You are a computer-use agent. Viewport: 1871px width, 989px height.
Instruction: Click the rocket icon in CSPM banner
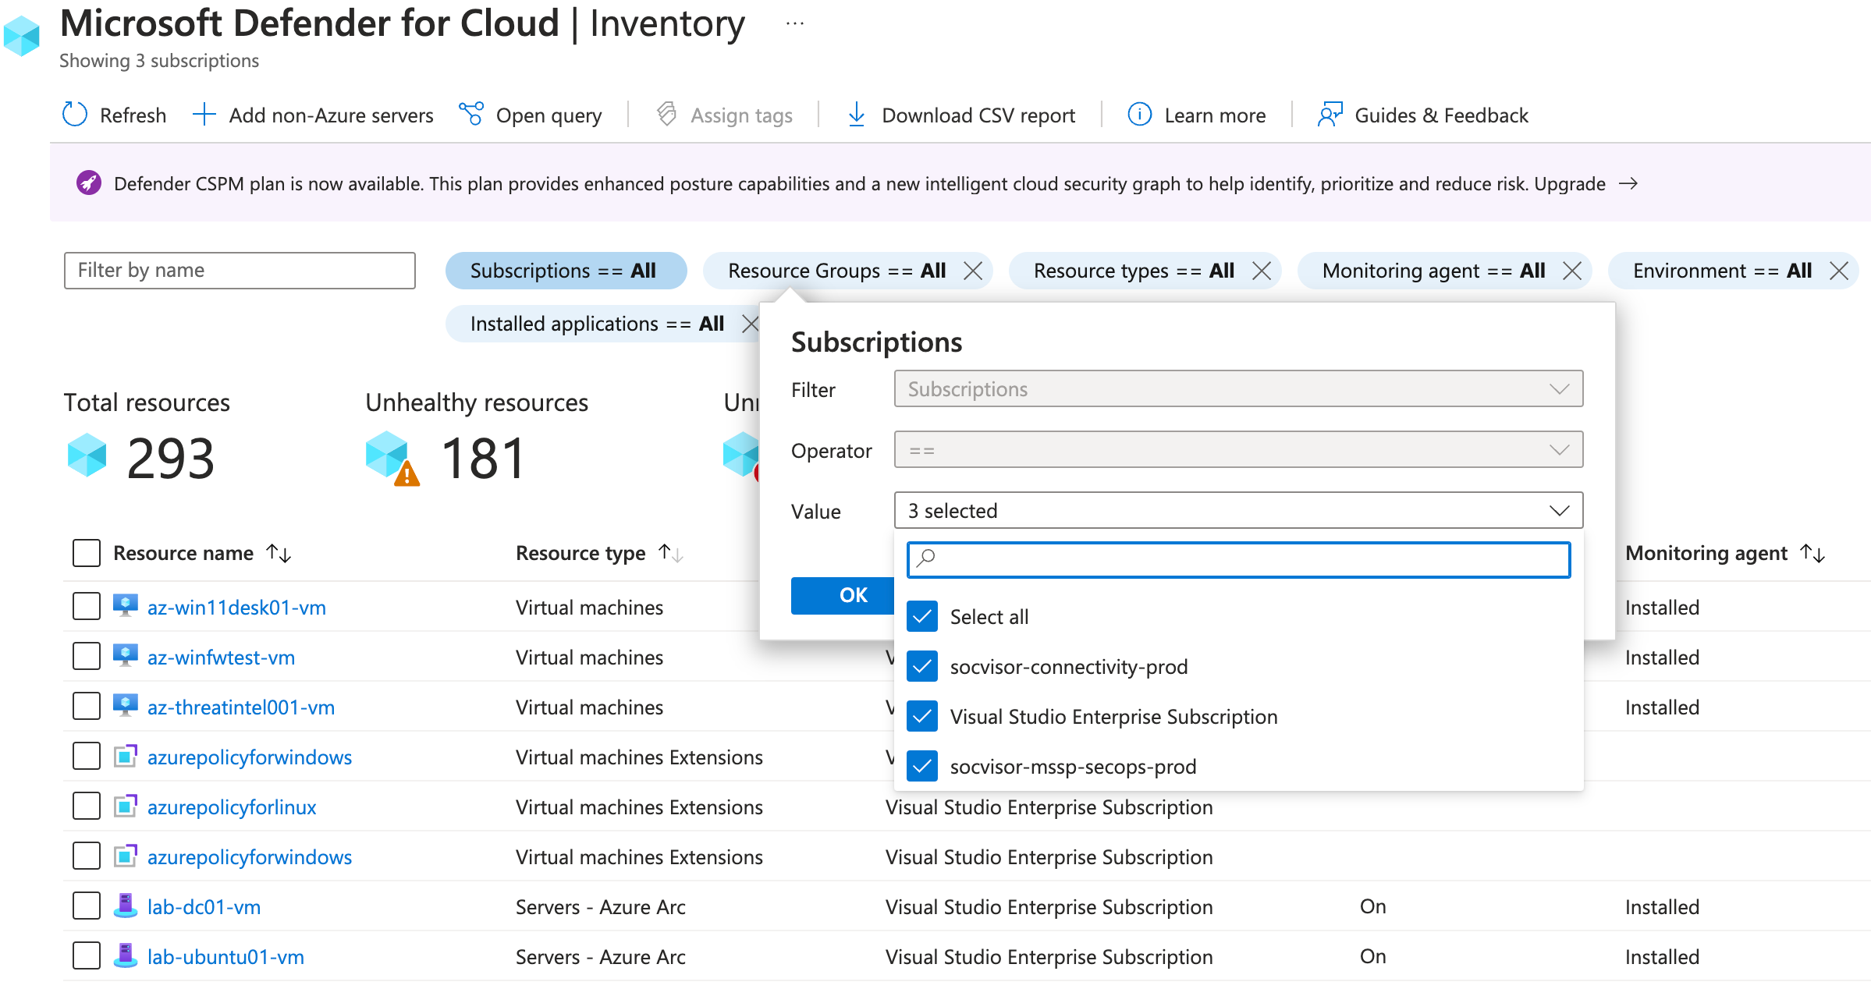tap(89, 183)
